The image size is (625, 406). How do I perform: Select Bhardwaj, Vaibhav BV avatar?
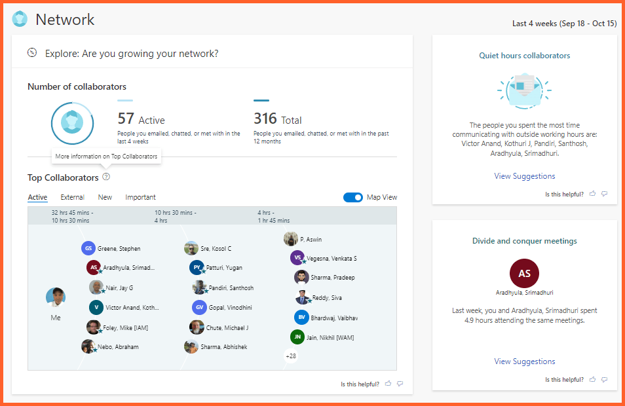pos(301,318)
